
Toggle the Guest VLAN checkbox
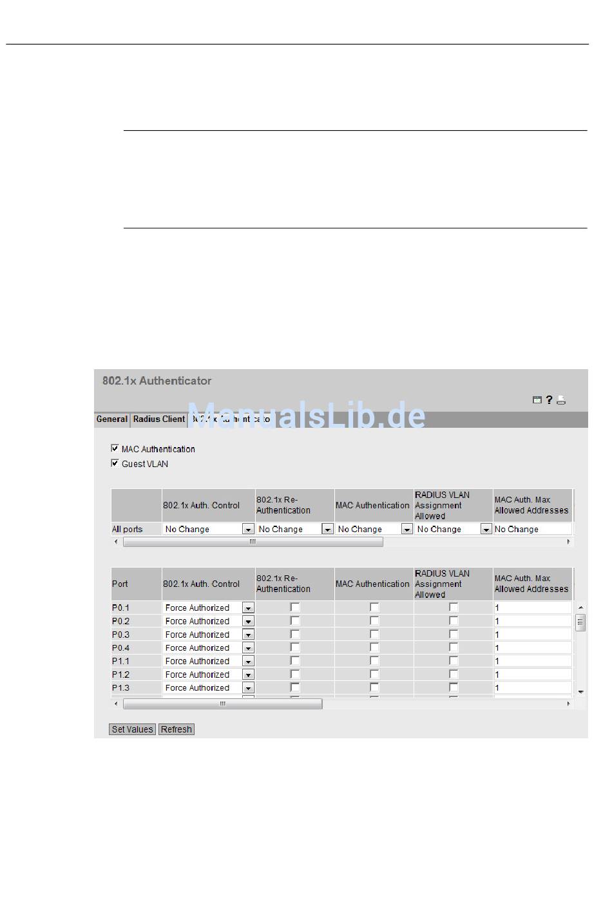pyautogui.click(x=115, y=463)
